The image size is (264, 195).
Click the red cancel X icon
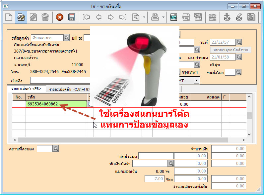coord(60,17)
